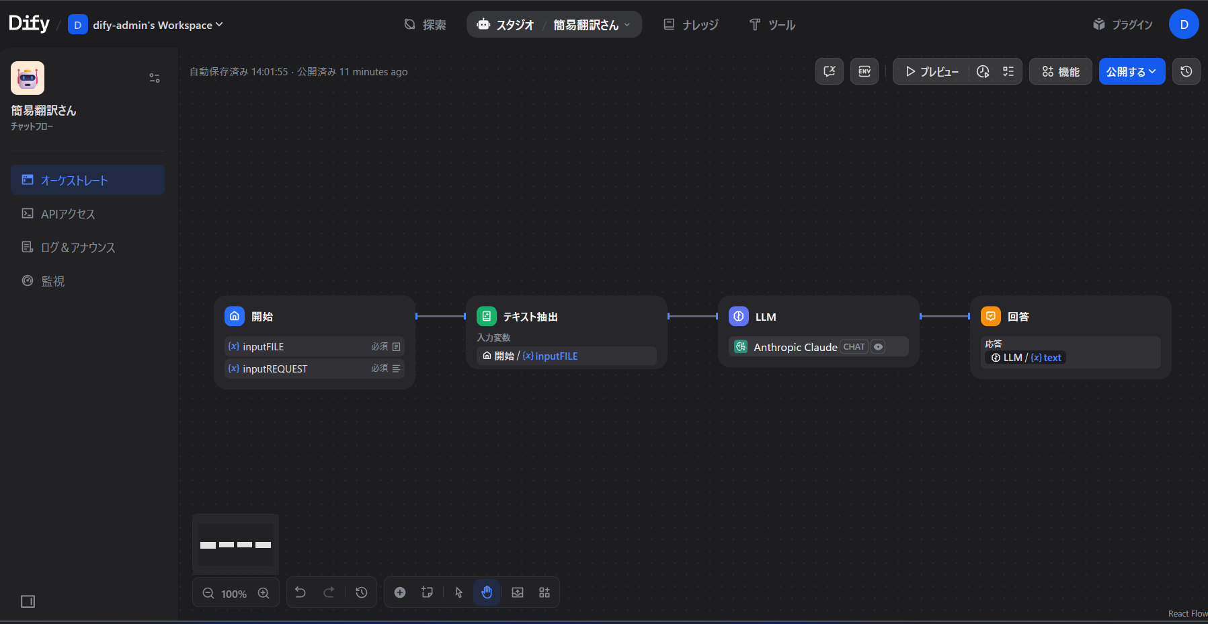Select the 開始 start node

click(x=314, y=342)
